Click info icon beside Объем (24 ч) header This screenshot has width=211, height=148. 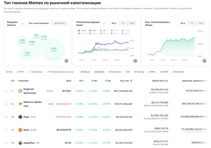(x=167, y=81)
